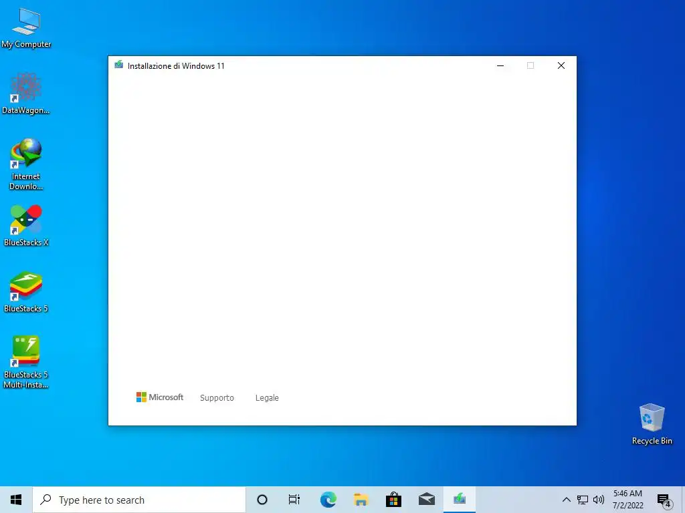Click the Microsoft logo in setup window

160,397
